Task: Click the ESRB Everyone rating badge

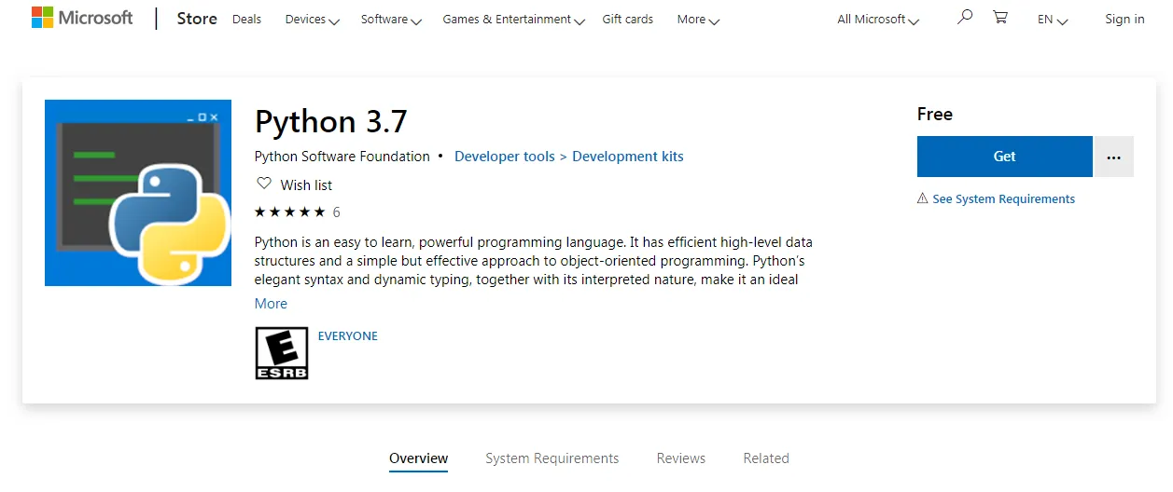Action: pyautogui.click(x=282, y=353)
